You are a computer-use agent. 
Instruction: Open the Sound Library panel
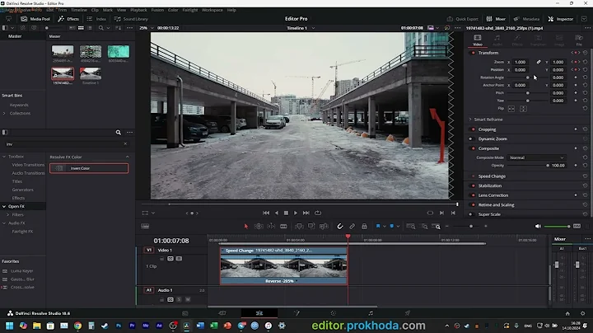point(131,19)
